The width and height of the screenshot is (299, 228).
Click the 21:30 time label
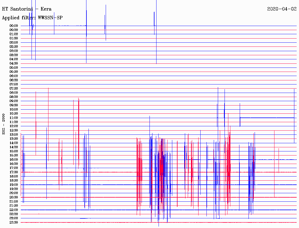pyautogui.click(x=14, y=206)
